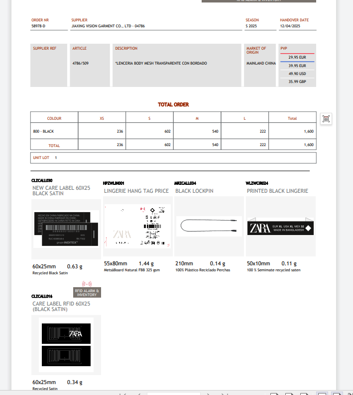Click order number 58978-D
353x395 pixels.
click(x=38, y=26)
